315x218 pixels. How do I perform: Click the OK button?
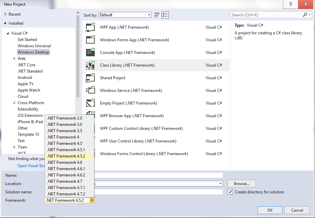[x=269, y=210]
